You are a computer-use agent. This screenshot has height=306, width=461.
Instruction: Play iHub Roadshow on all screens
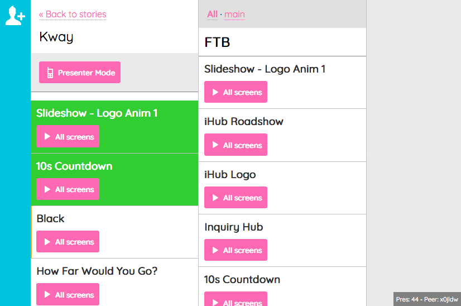[236, 145]
